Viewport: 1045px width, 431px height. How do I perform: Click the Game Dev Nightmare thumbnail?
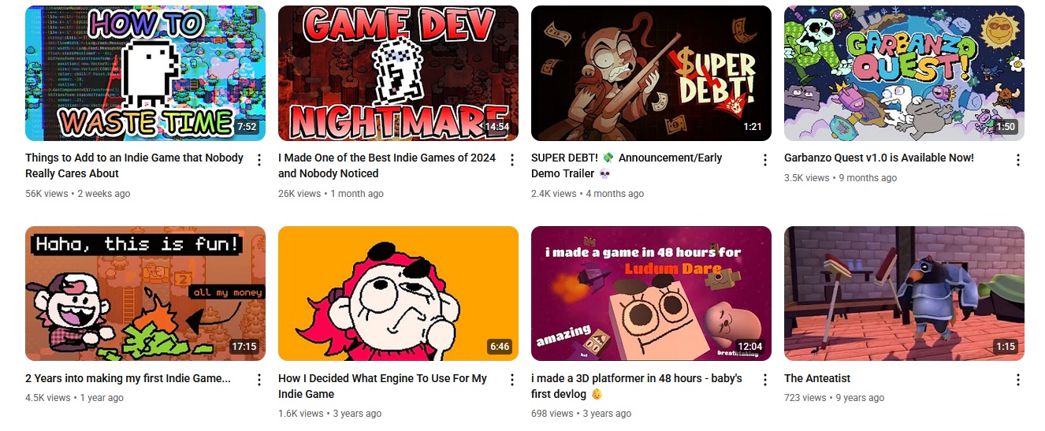[x=398, y=73]
